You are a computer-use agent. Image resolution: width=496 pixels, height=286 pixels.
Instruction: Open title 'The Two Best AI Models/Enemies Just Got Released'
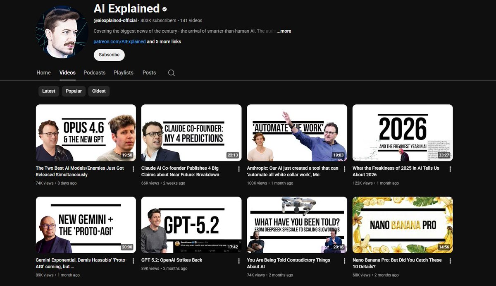(x=80, y=171)
